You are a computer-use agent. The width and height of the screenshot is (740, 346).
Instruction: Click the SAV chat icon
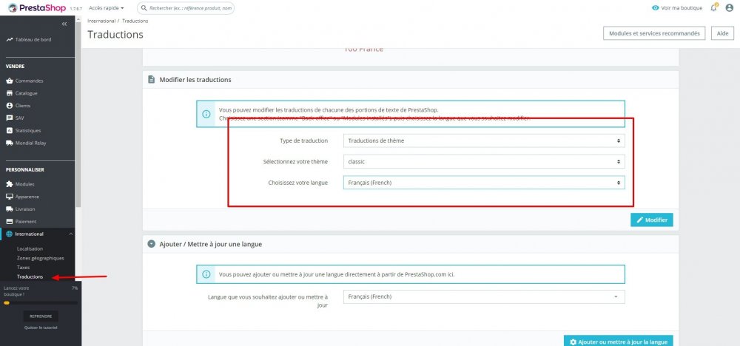[x=10, y=118]
